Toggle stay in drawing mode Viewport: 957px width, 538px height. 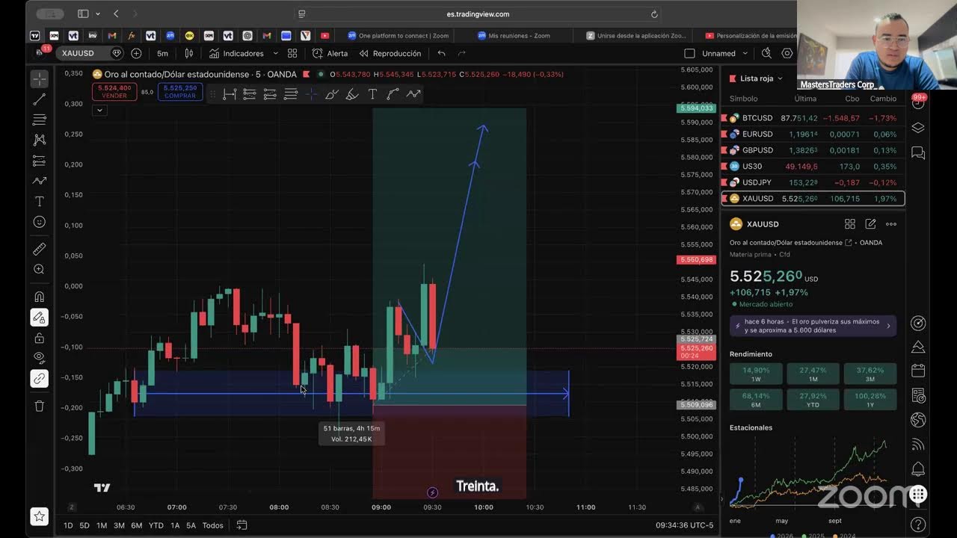point(40,318)
